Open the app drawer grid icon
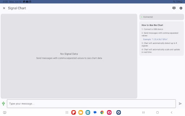 [x=67, y=113]
